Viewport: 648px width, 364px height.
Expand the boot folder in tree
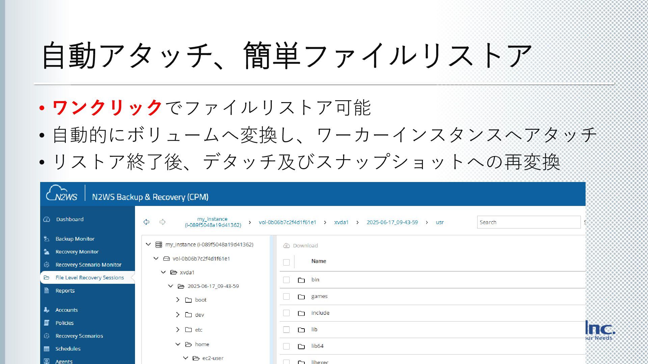pos(178,300)
